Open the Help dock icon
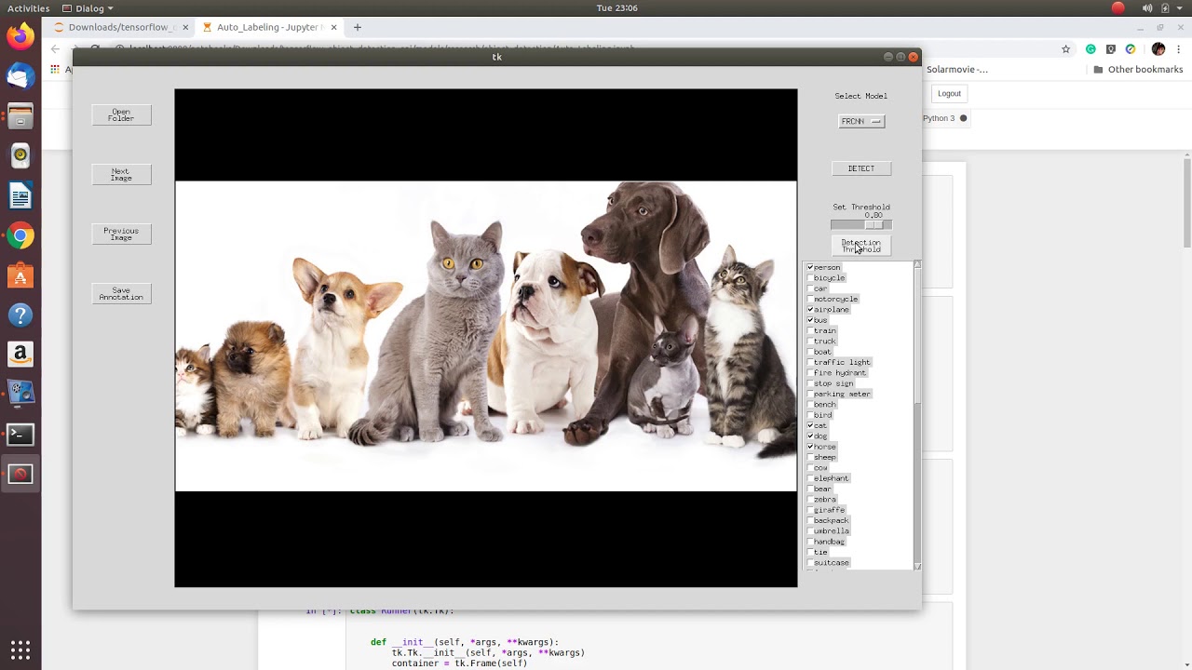 pos(20,316)
